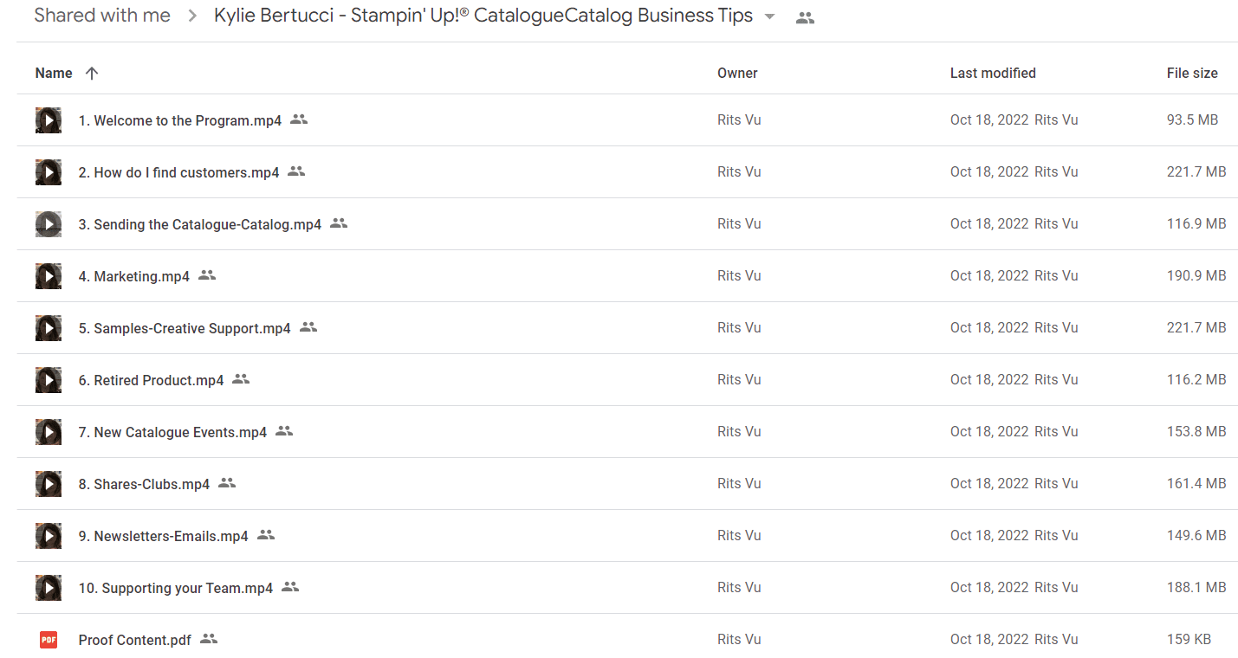Click shared people icon beside folder title
The width and height of the screenshot is (1238, 658).
pyautogui.click(x=805, y=17)
